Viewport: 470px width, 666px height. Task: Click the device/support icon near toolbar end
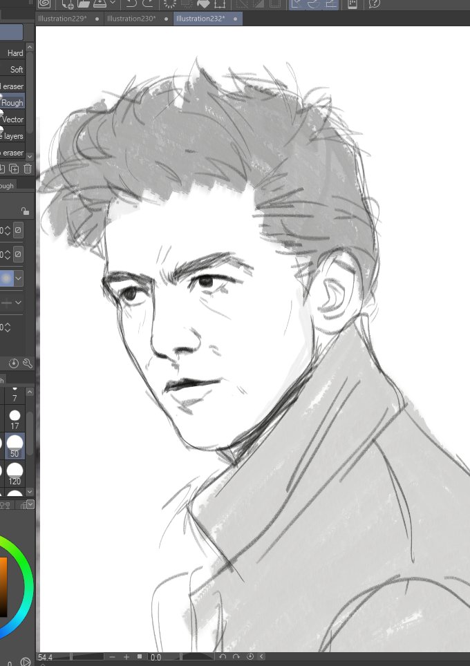point(352,4)
